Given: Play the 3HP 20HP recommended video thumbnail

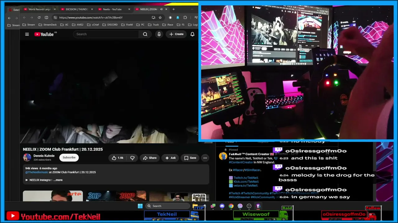Looking at the screenshot, I should point(116,196).
